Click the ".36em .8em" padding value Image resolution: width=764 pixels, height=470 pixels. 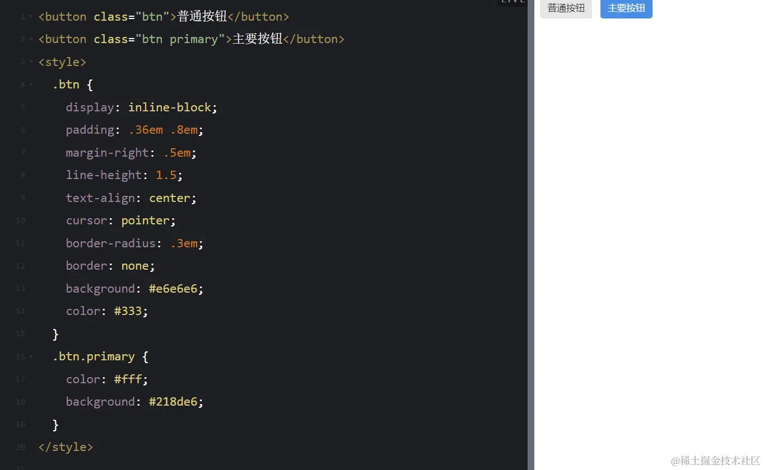[x=163, y=130]
